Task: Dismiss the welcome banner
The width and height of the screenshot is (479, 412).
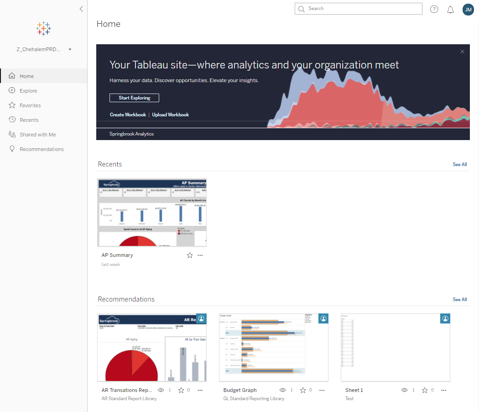Action: [x=462, y=52]
